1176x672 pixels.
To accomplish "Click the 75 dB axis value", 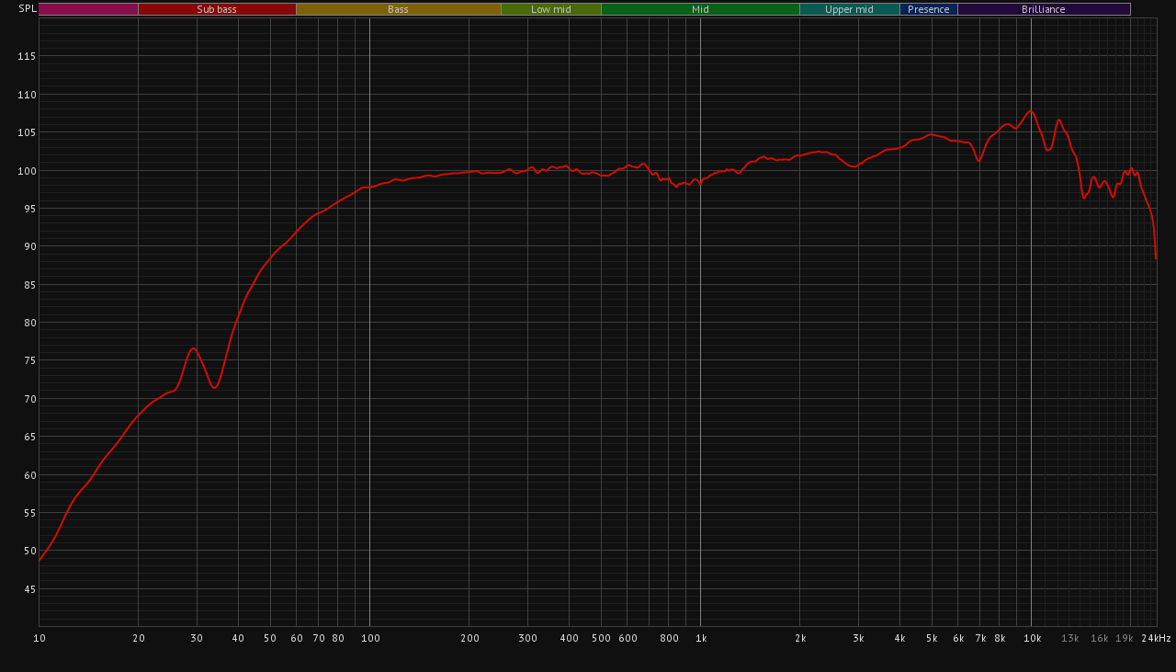I will (29, 360).
